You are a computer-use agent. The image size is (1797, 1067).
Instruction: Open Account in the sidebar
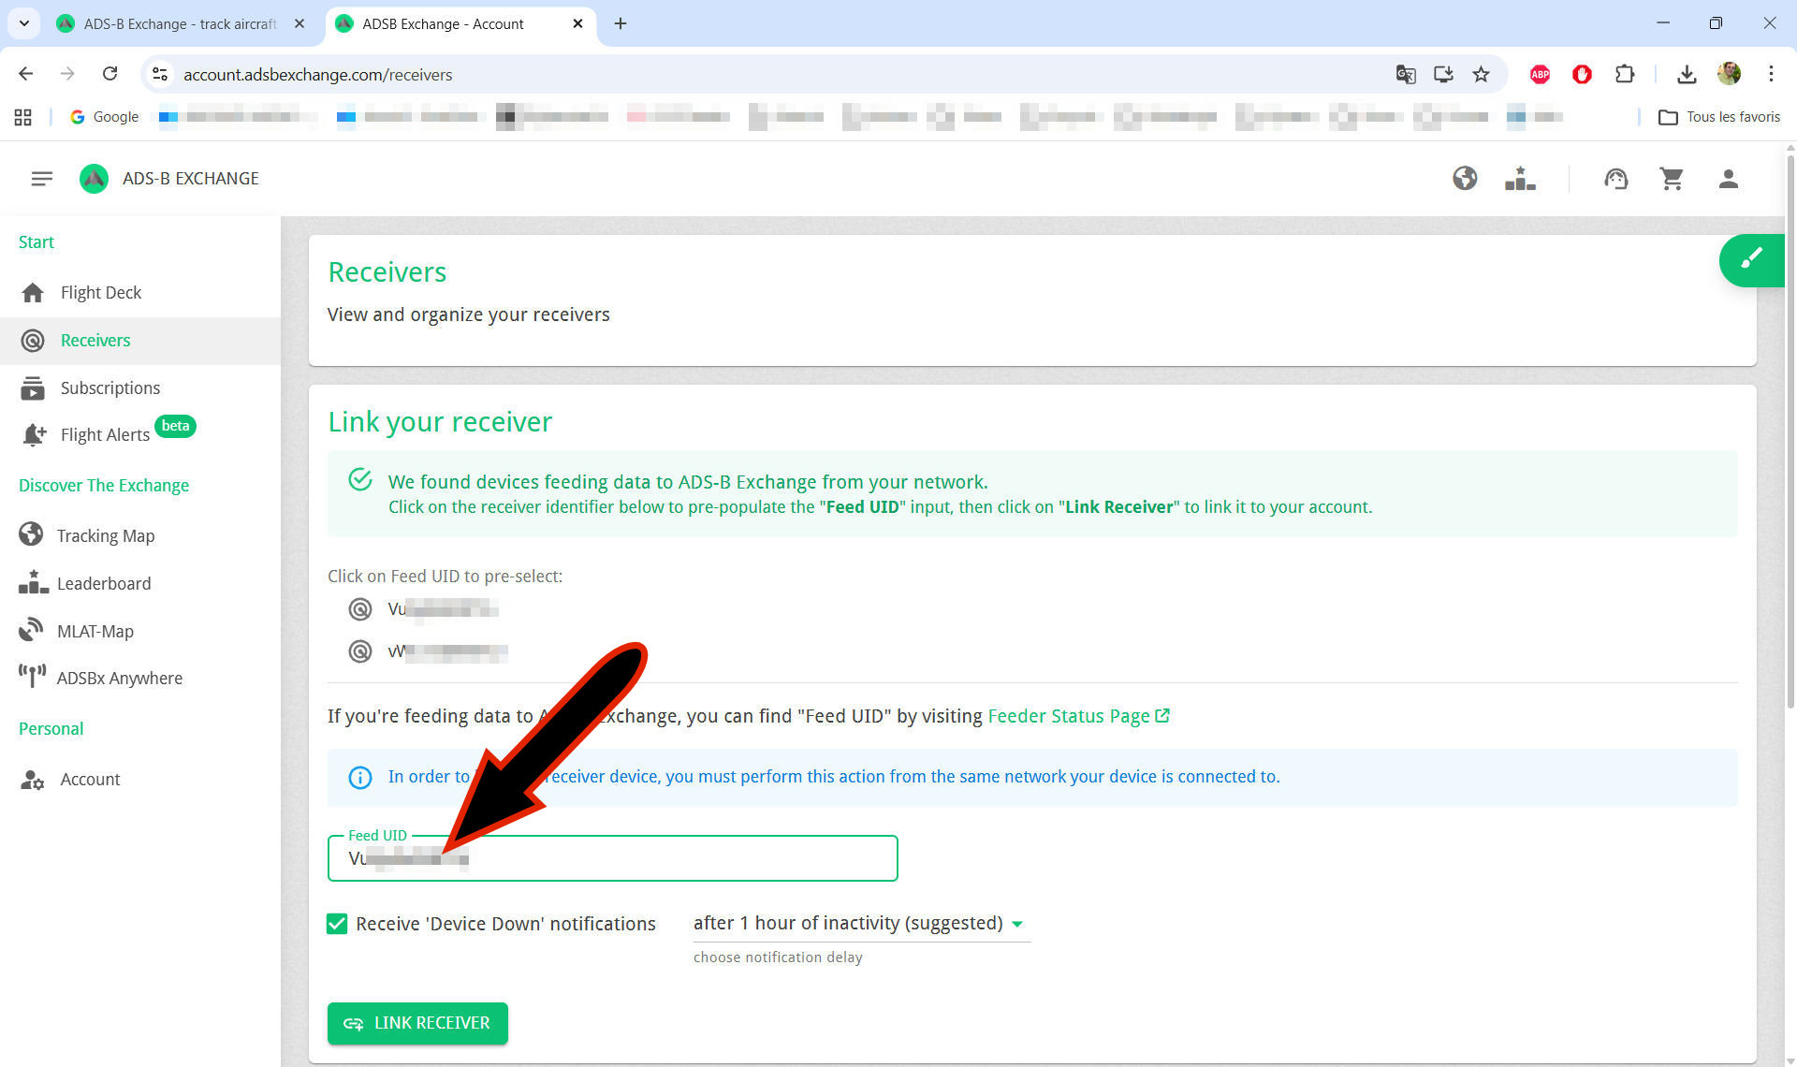140,779
